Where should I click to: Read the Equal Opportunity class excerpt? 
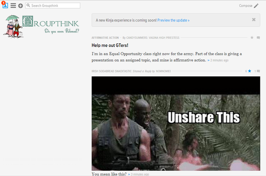click(167, 57)
